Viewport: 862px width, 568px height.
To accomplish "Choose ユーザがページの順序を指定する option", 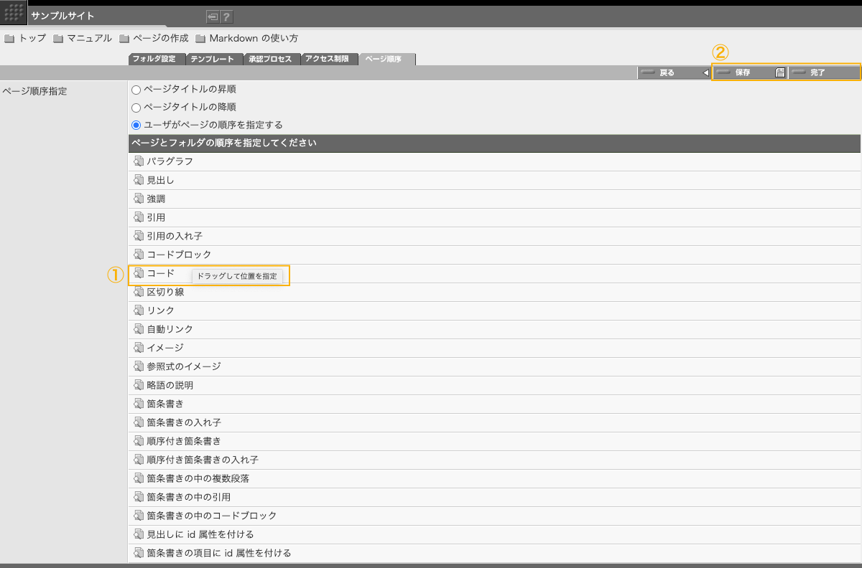I will [136, 125].
